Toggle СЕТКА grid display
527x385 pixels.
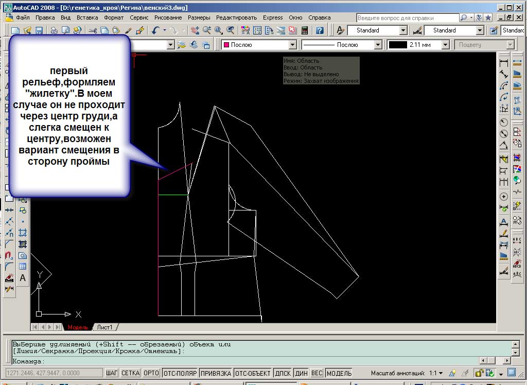click(x=130, y=373)
